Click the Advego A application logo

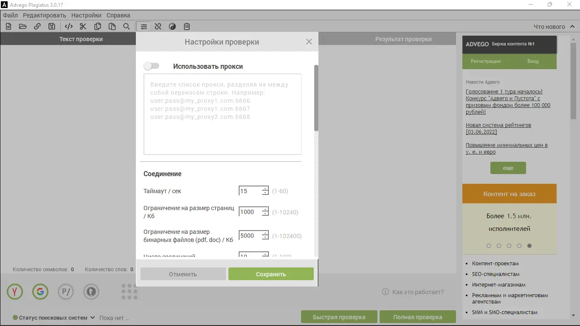pyautogui.click(x=4, y=4)
